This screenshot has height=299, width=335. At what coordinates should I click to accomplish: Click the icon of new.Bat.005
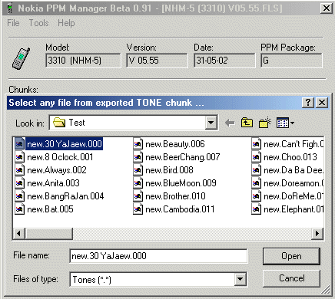[x=19, y=209]
